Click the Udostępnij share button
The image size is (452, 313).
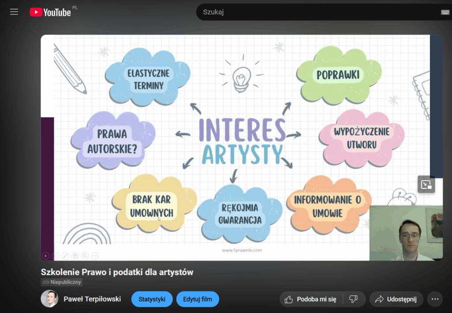[x=396, y=299]
